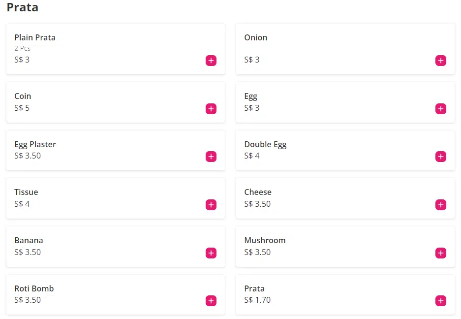Click plus button for Coin prata
Image resolution: width=461 pixels, height=319 pixels.
211,109
